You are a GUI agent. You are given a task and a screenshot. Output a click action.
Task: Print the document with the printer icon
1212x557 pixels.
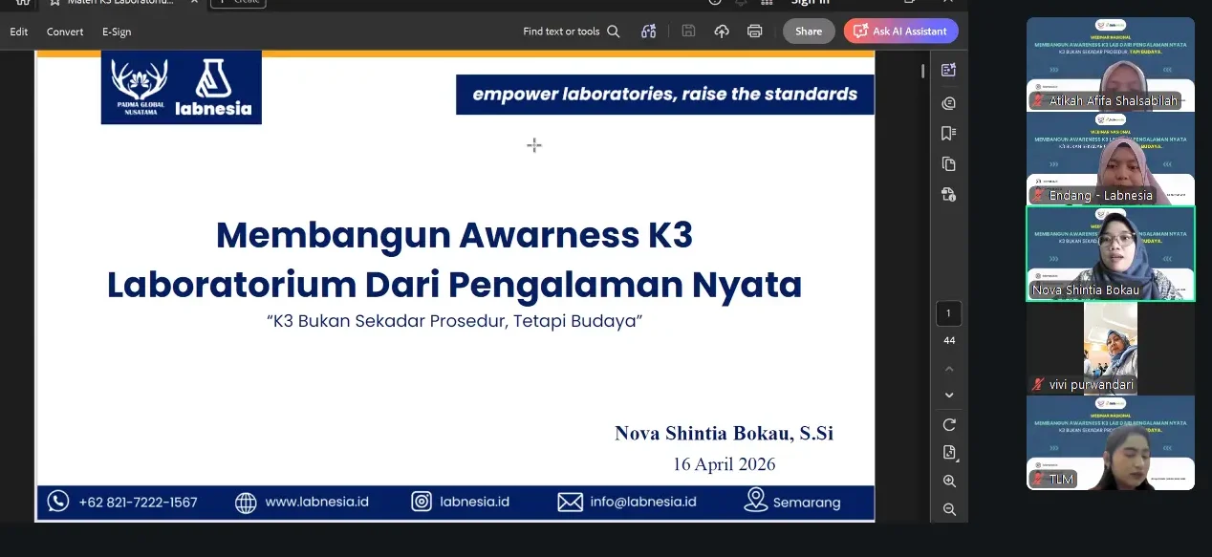click(755, 31)
